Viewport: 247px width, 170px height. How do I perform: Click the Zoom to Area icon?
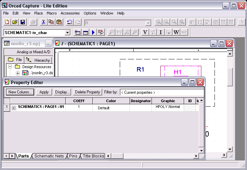(x=174, y=22)
